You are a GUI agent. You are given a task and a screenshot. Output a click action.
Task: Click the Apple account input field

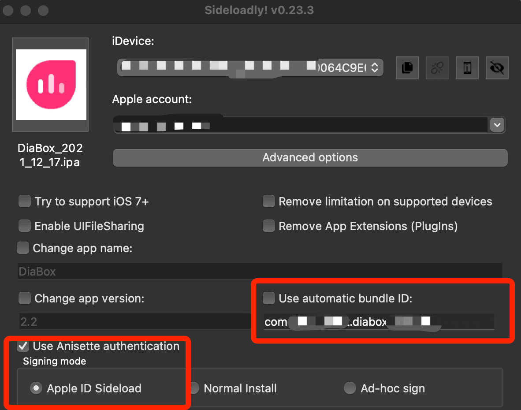(301, 125)
